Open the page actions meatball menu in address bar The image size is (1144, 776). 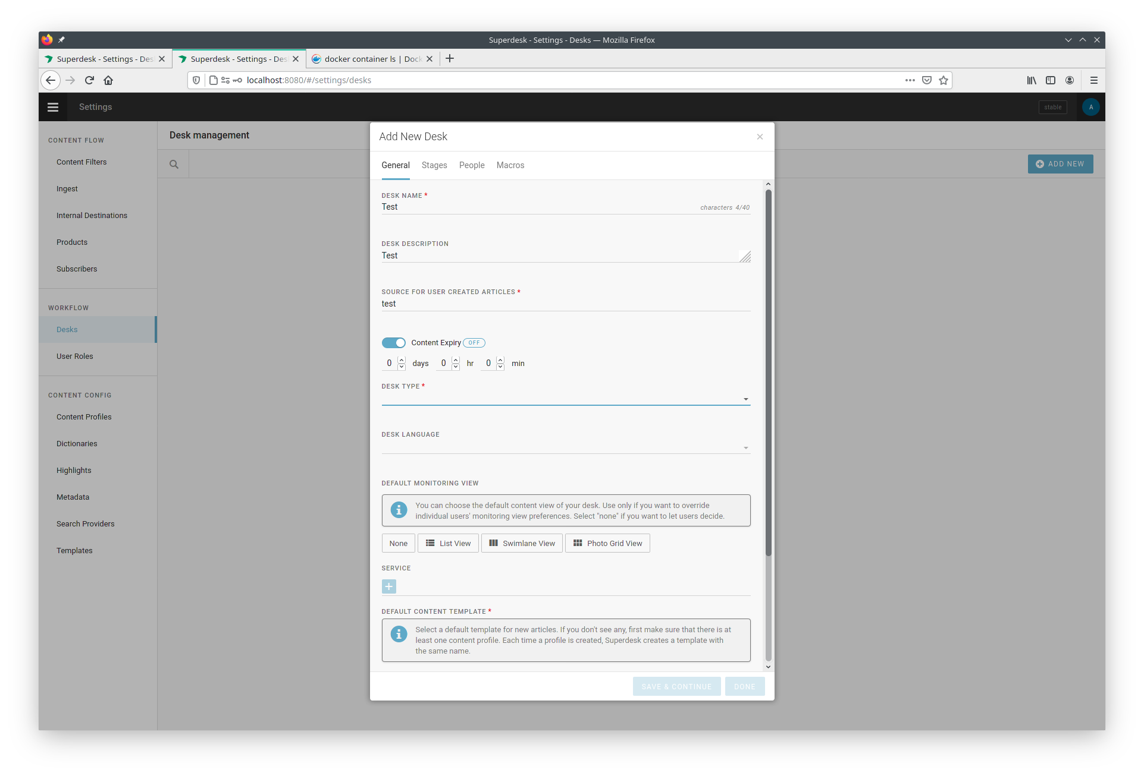click(x=910, y=80)
